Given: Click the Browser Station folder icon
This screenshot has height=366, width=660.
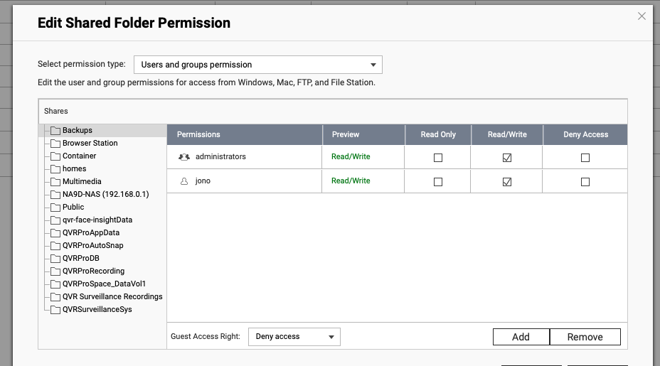Looking at the screenshot, I should 55,144.
